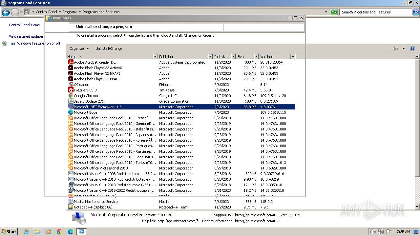Image resolution: width=420 pixels, height=236 pixels.
Task: Click the Java 8 Update 271 icon
Action: (x=71, y=101)
